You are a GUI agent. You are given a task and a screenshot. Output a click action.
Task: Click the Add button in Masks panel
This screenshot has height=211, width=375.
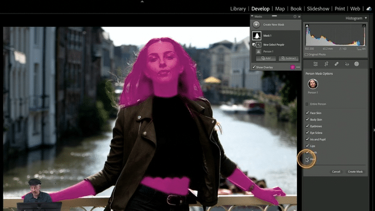(265, 58)
